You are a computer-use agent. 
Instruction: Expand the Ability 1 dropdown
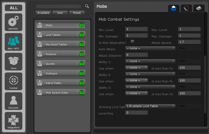150,61
